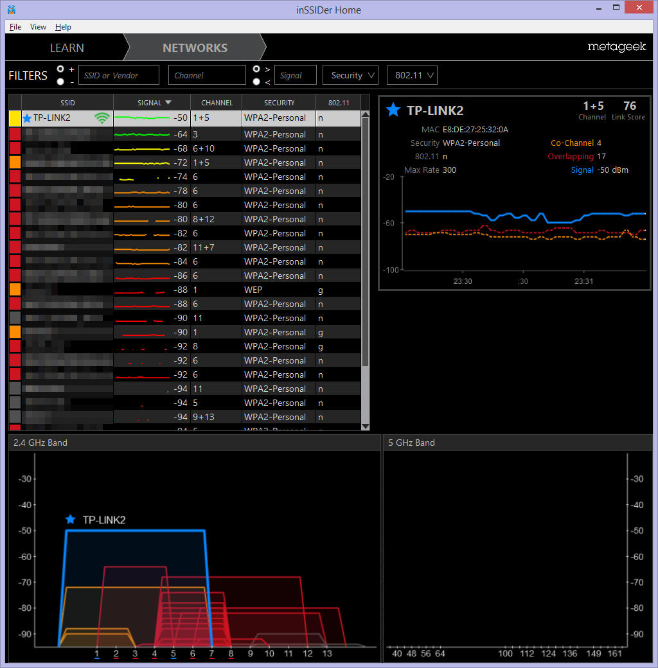Screen dimensions: 658x668
Task: Click the large blue star in the TP-LINK2 details panel
Action: pyautogui.click(x=393, y=110)
